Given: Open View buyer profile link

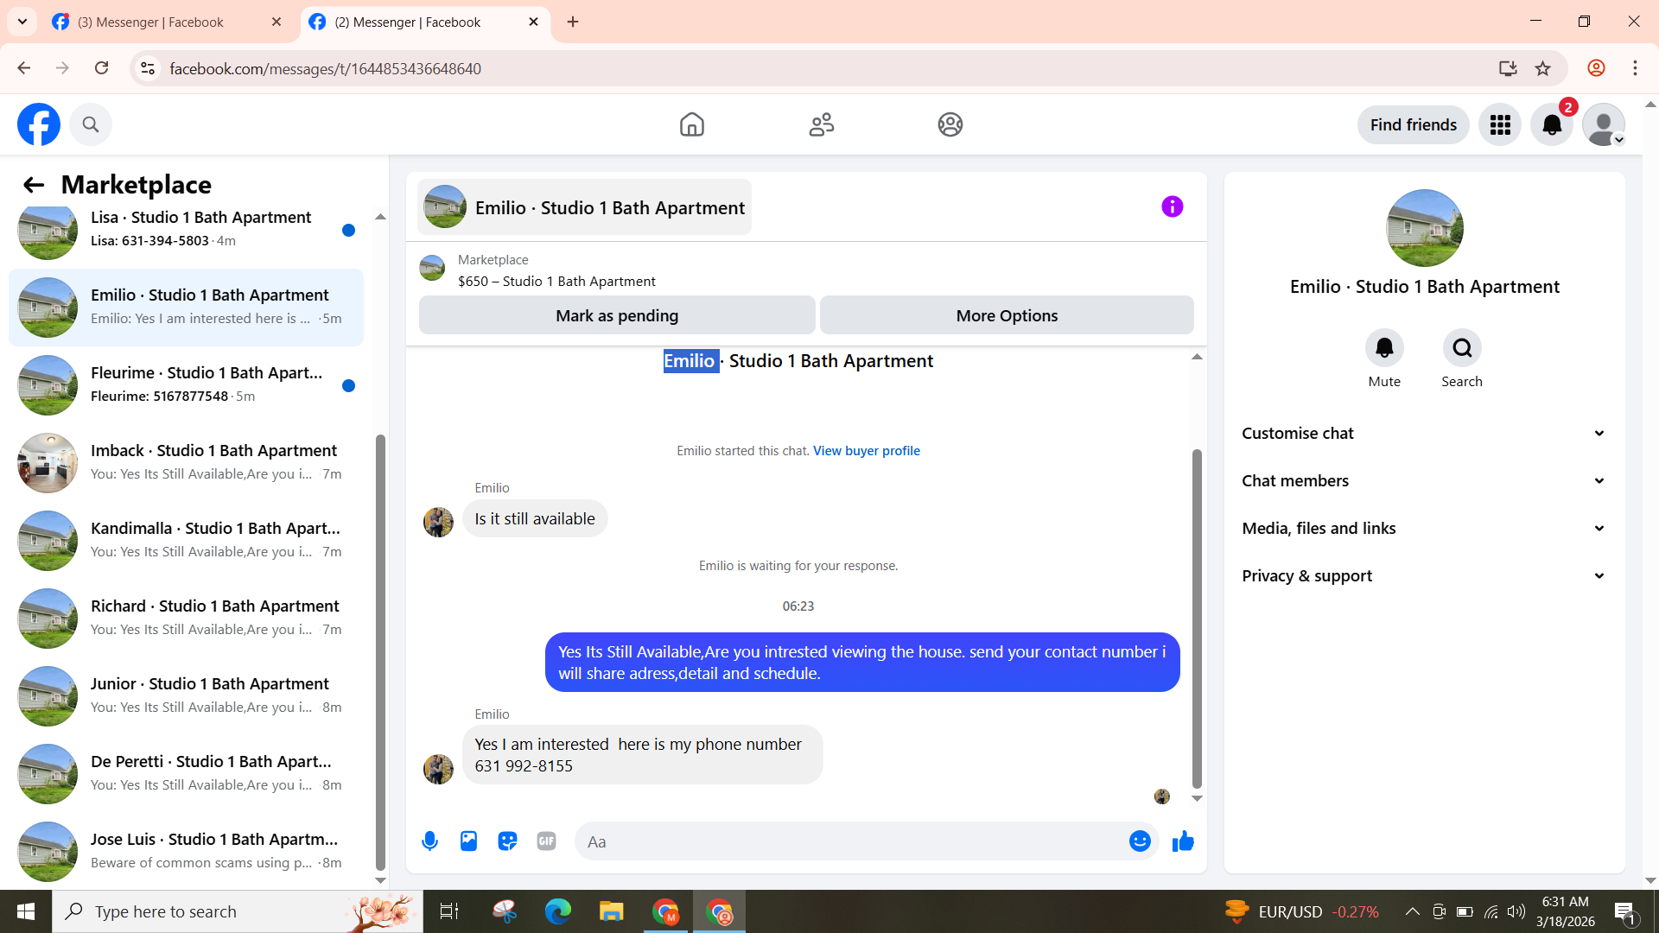Looking at the screenshot, I should [x=866, y=451].
